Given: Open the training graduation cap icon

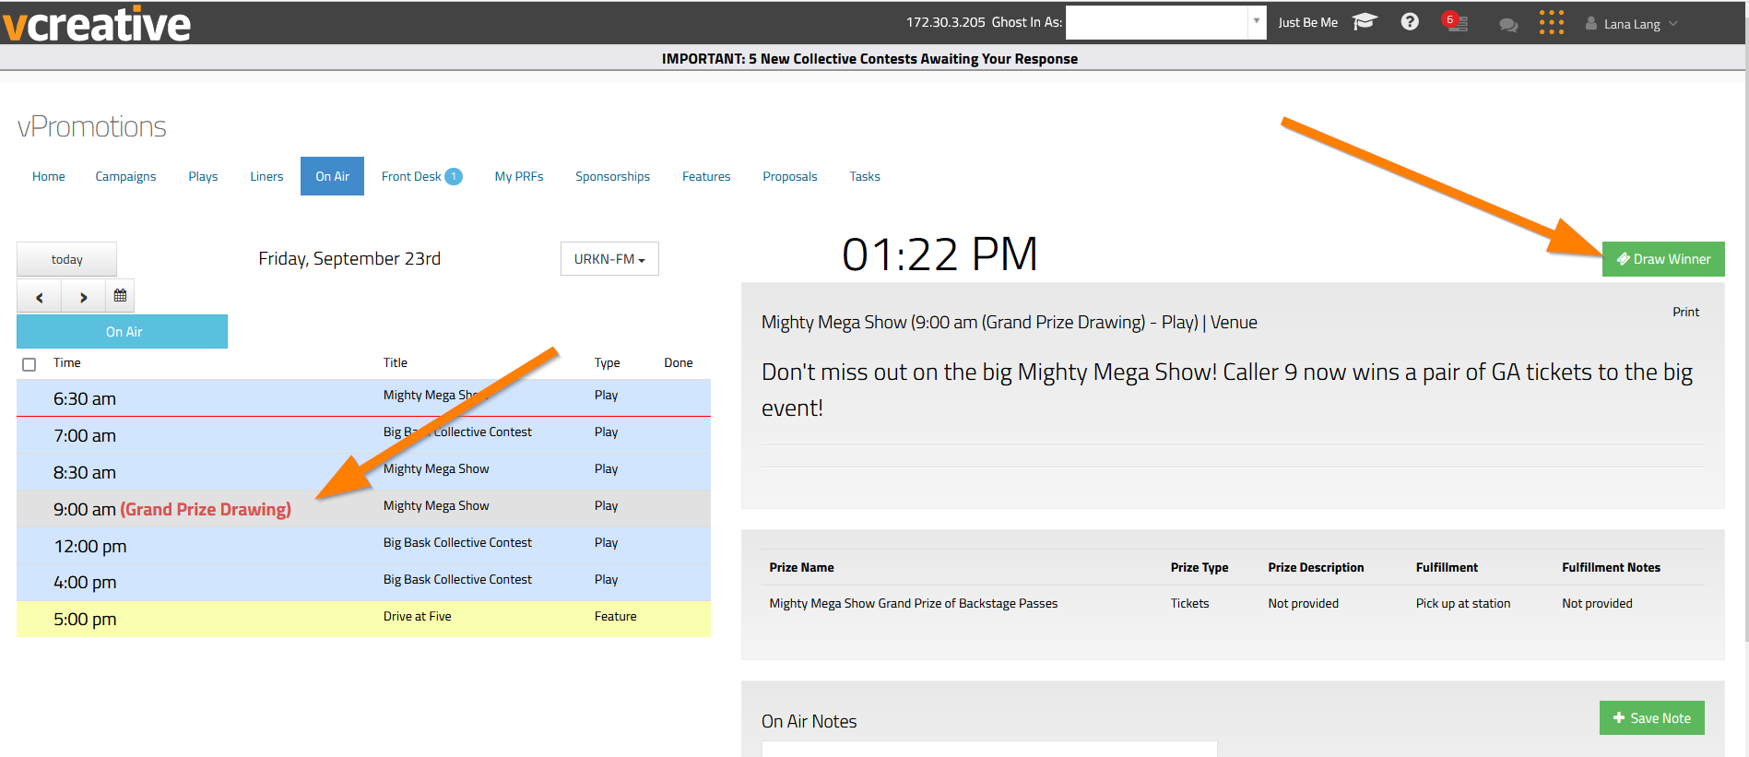Looking at the screenshot, I should click(1365, 22).
